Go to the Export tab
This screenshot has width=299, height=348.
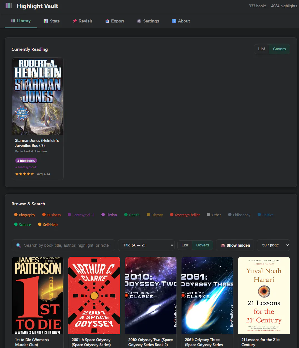(115, 21)
